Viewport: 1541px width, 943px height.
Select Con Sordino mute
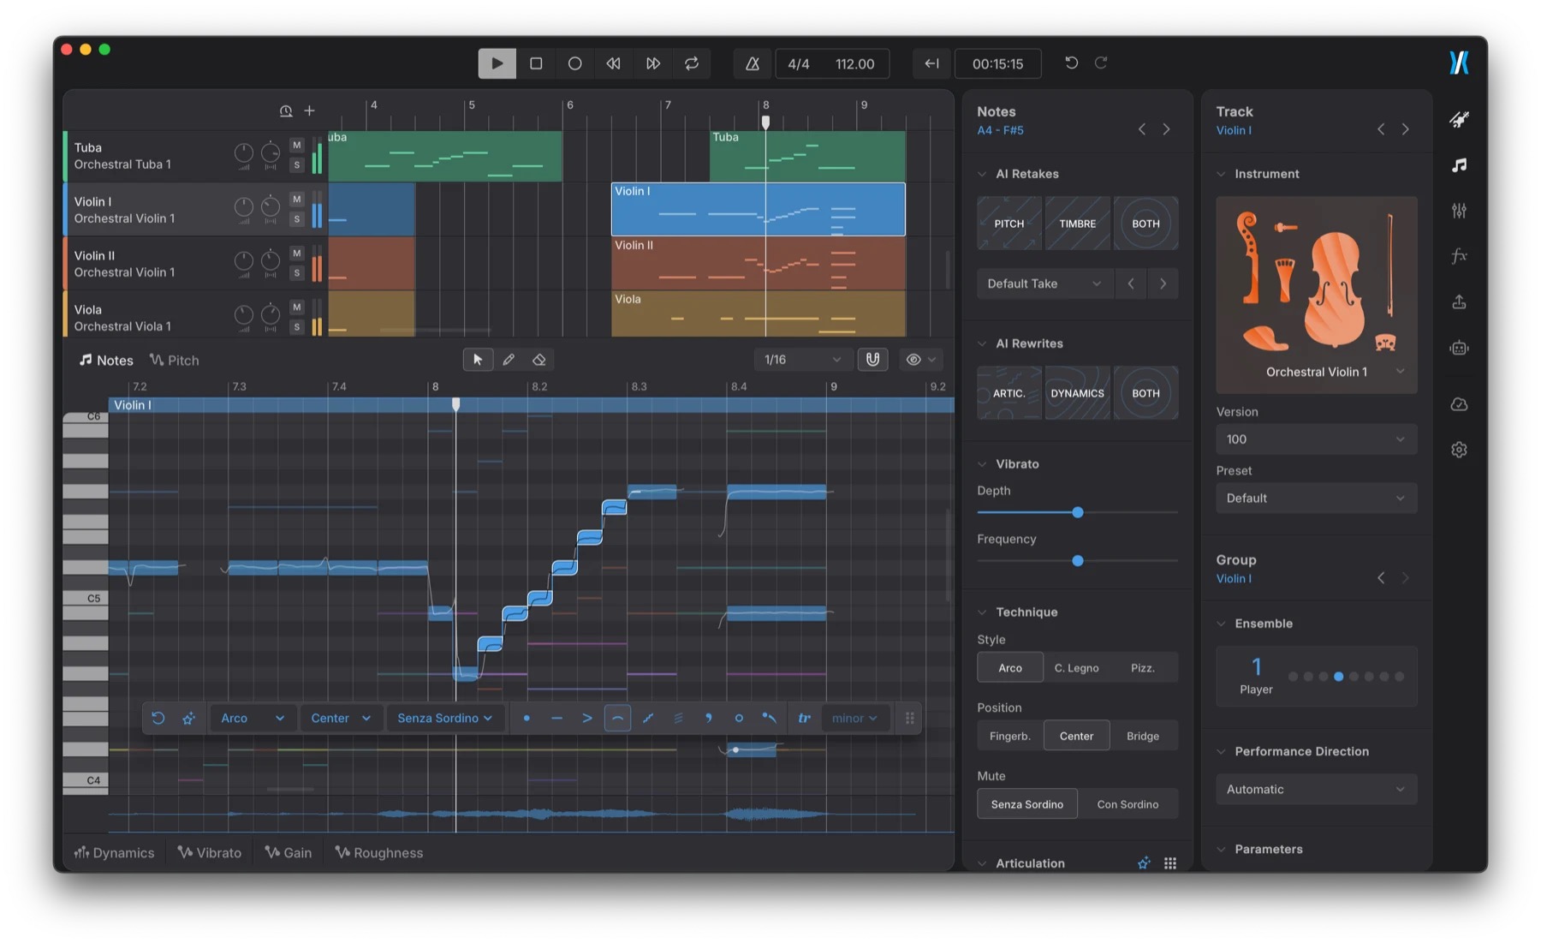[x=1127, y=804]
